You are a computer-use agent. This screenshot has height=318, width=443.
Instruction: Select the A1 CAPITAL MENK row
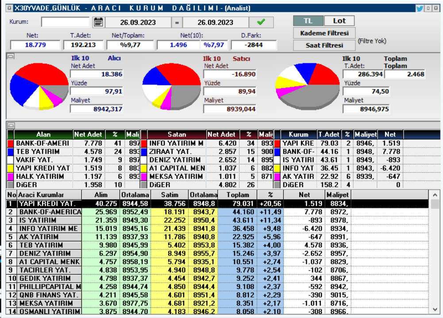[x=217, y=262]
